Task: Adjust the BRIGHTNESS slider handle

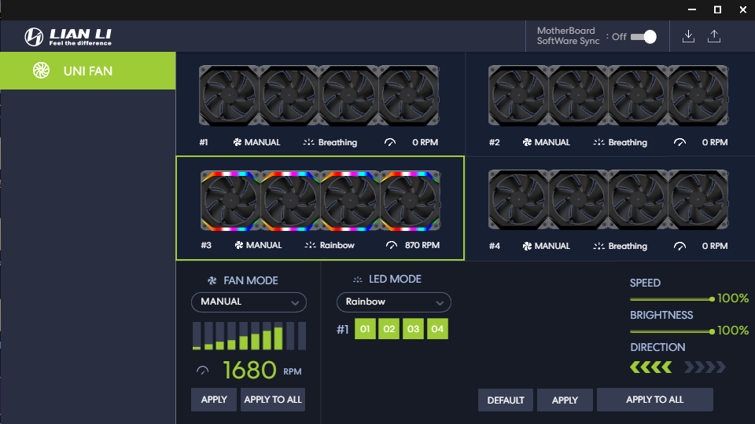Action: pos(712,331)
